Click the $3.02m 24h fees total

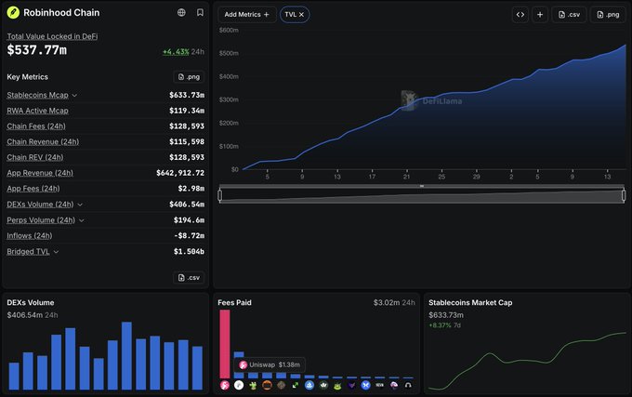pos(394,303)
